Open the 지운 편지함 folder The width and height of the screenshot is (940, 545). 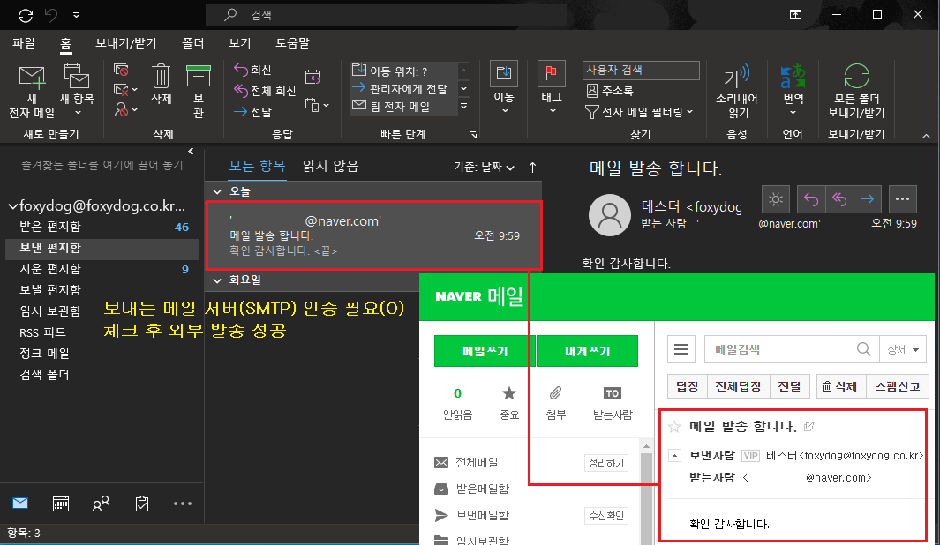pos(102,269)
